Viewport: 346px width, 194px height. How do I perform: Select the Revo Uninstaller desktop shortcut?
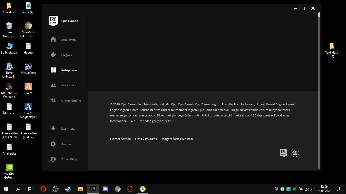[x=9, y=70]
